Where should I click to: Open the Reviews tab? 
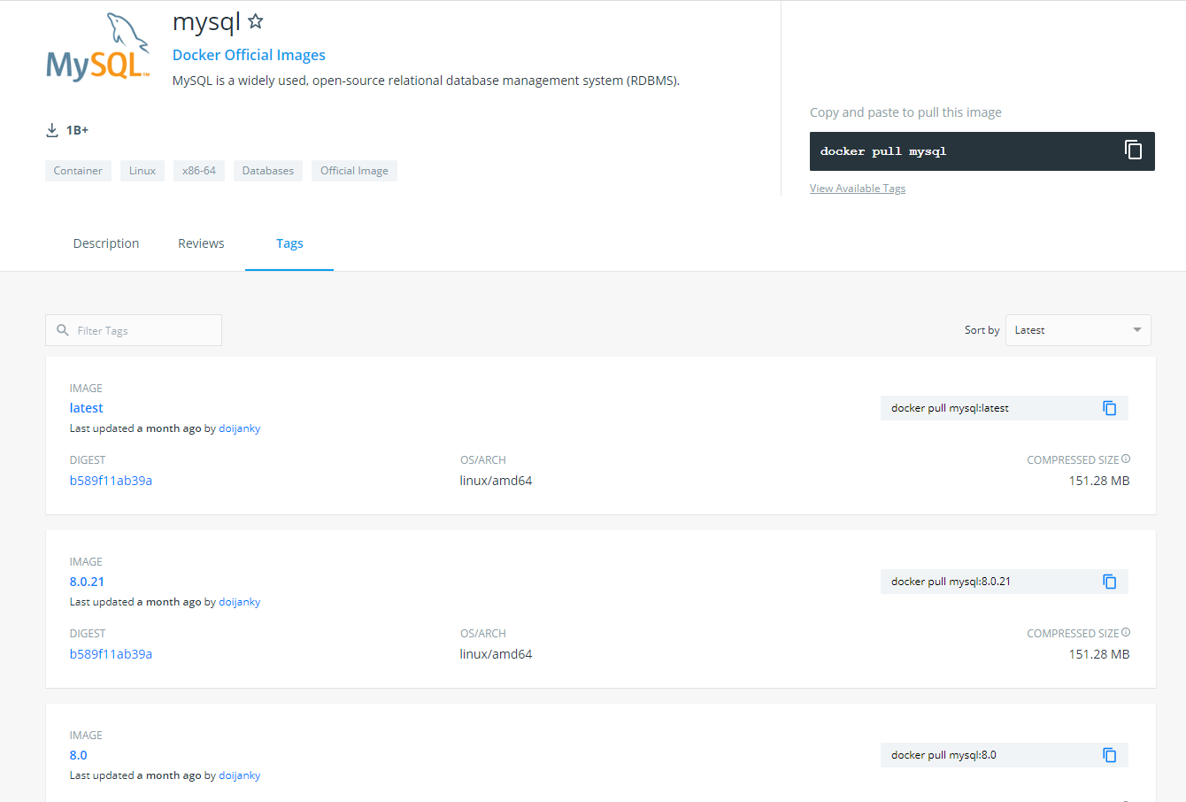pyautogui.click(x=200, y=243)
